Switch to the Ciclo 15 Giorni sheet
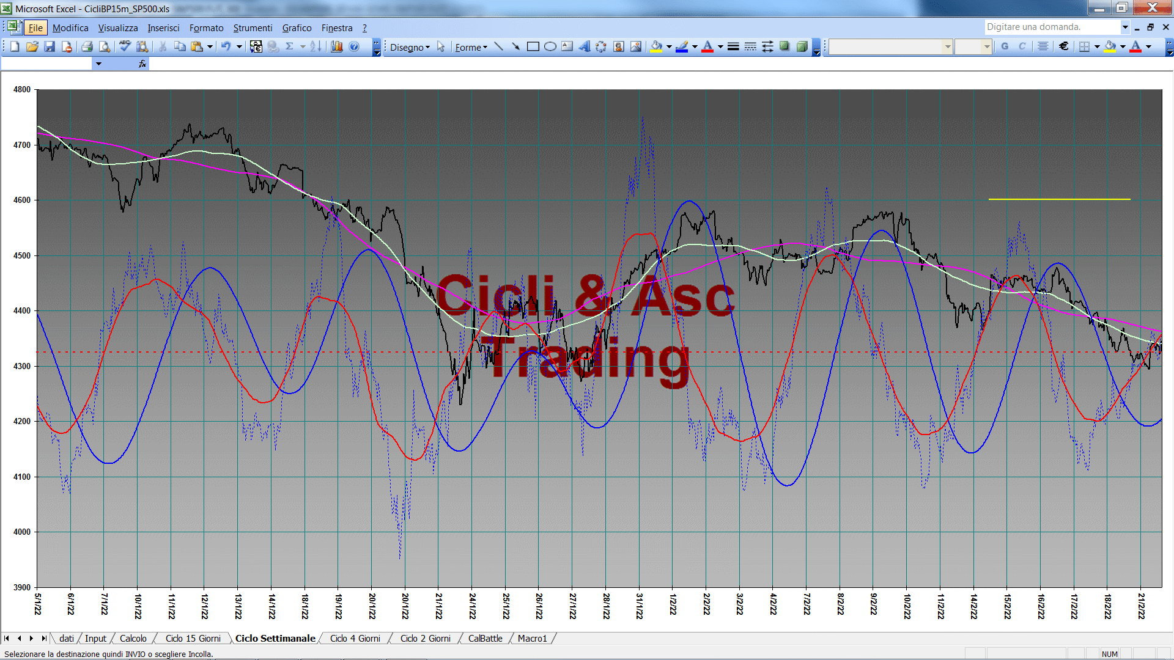 tap(193, 638)
